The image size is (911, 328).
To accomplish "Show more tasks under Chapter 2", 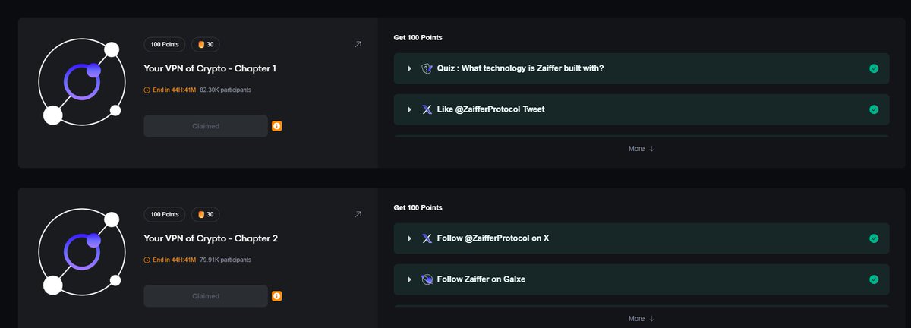I will pyautogui.click(x=641, y=319).
